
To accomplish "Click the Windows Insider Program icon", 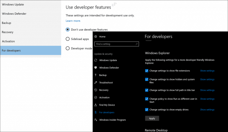I will (x=96, y=120).
